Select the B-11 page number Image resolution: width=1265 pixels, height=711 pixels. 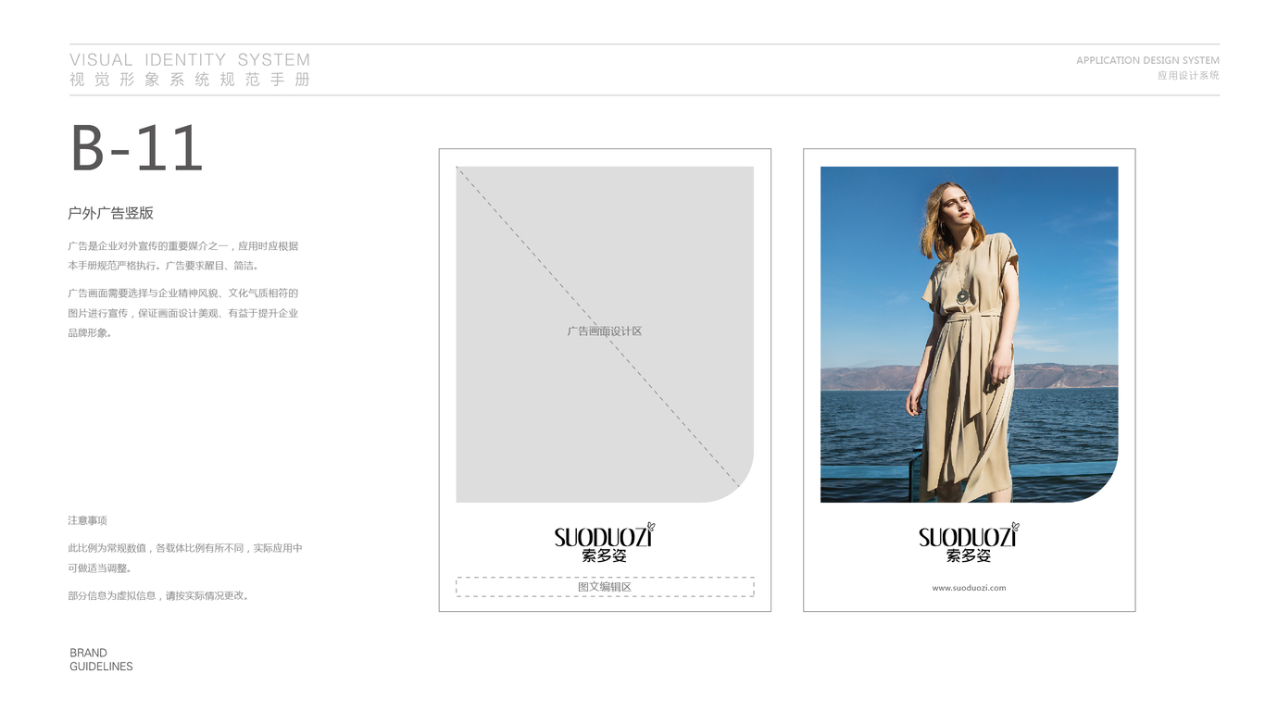[137, 148]
